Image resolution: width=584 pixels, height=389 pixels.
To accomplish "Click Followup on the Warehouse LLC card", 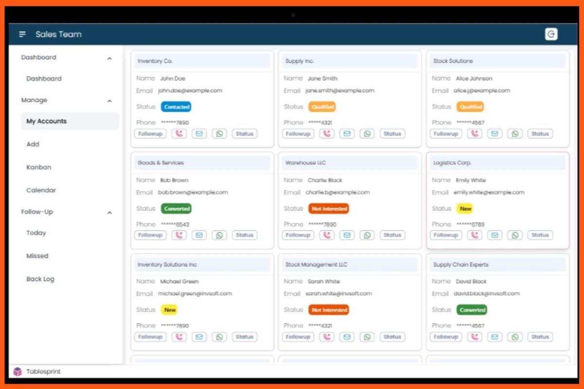I will pyautogui.click(x=298, y=235).
